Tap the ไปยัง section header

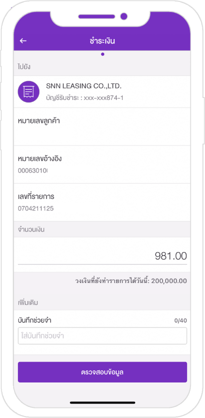[x=24, y=66]
